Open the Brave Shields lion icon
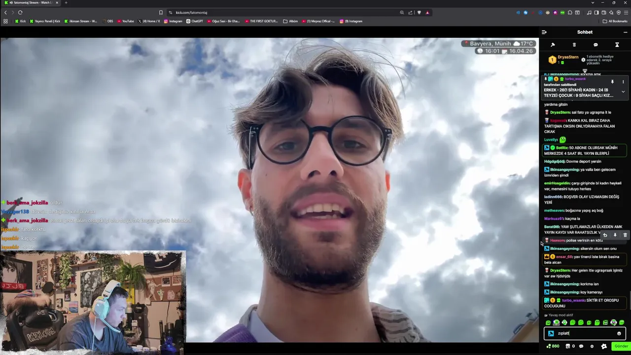631x355 pixels. (x=419, y=12)
